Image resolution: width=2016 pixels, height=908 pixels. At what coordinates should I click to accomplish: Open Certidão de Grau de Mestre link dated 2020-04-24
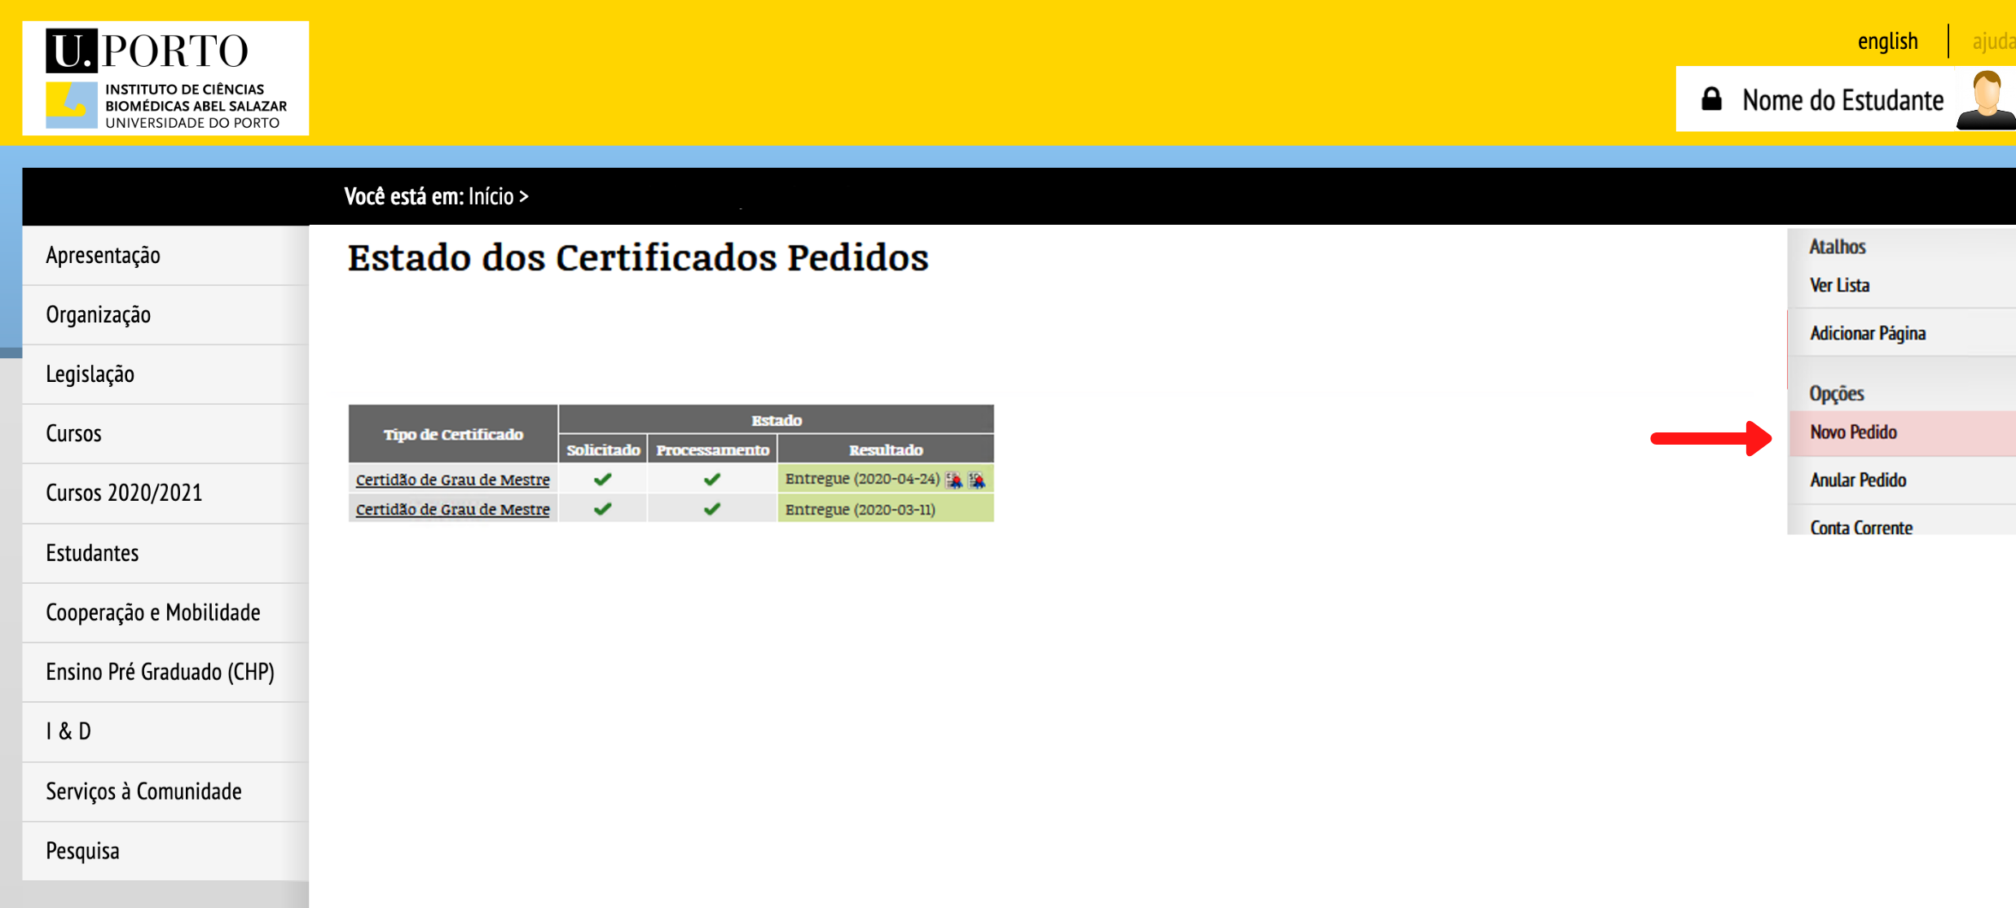452,480
